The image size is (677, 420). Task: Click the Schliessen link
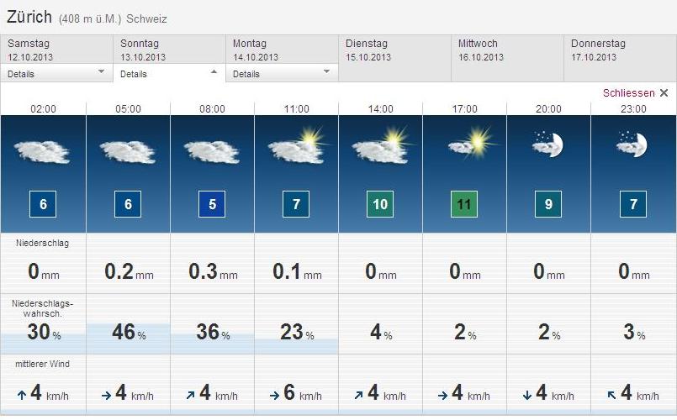pyautogui.click(x=628, y=93)
